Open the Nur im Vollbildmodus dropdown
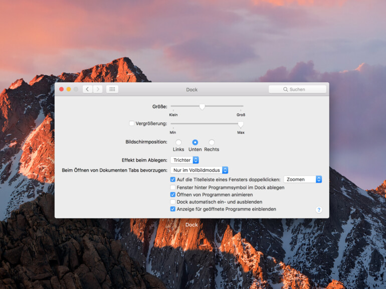This screenshot has width=386, height=289. click(x=200, y=170)
